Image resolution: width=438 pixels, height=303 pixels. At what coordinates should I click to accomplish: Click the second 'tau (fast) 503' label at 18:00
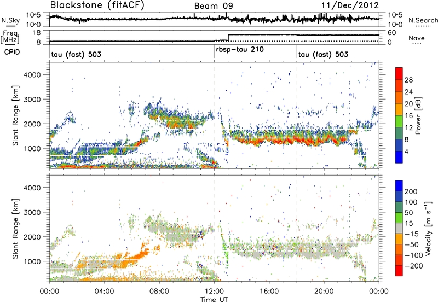coord(323,54)
